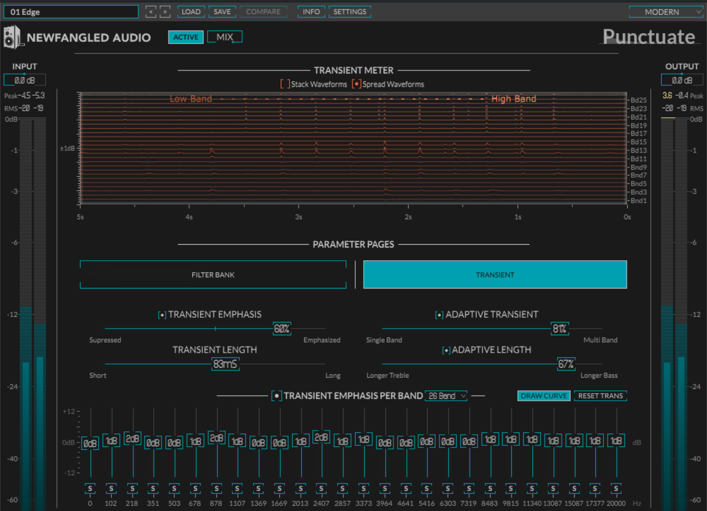Toggle the ACTIVE bypass button
Viewport: 707px width, 511px height.
tap(186, 37)
